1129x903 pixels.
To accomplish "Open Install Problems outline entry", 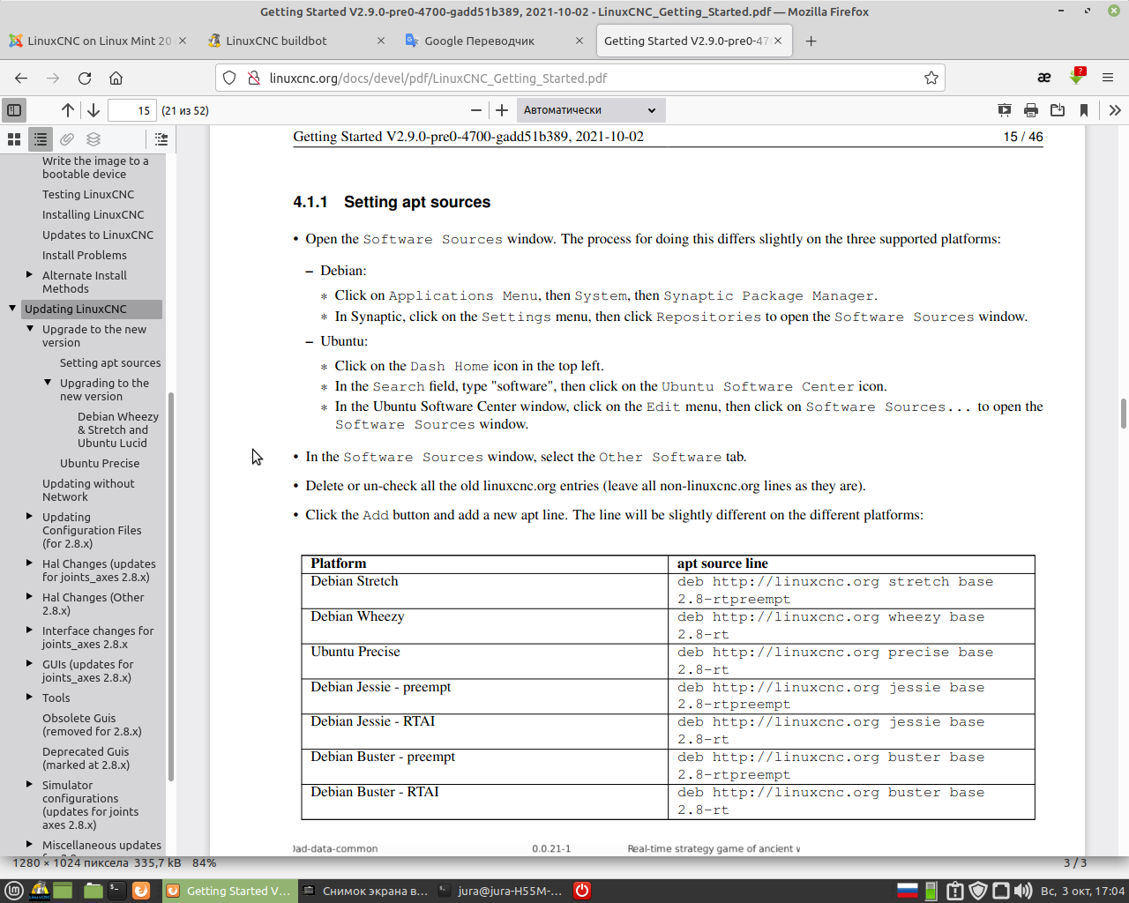I will point(85,256).
